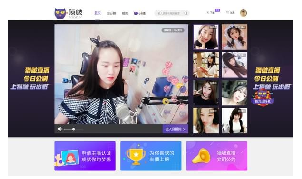Open the 首页 home tab
This screenshot has width=302, height=179.
[x=97, y=13]
